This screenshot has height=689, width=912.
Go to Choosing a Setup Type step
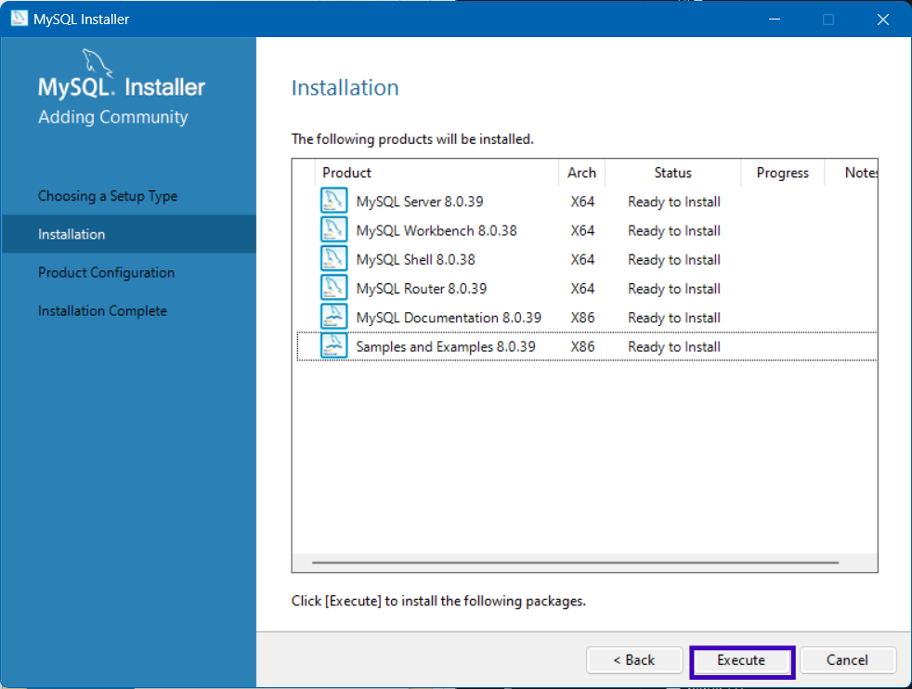tap(108, 196)
